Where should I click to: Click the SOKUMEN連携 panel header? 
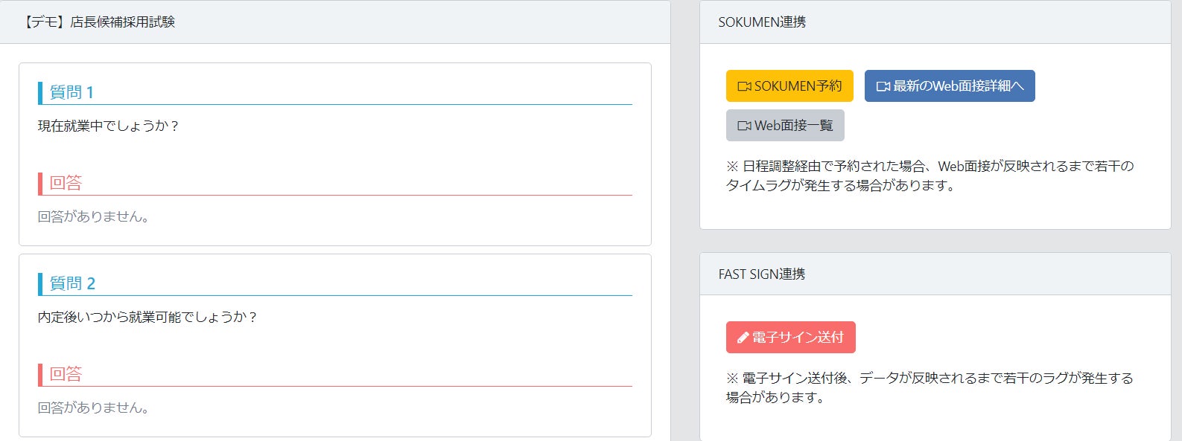pos(762,22)
